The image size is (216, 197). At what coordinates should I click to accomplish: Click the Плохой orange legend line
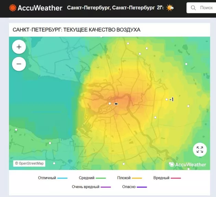point(137,178)
